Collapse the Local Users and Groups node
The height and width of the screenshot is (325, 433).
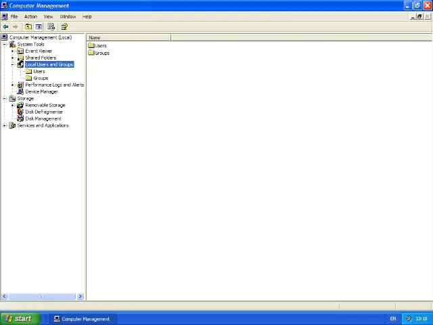(12, 65)
